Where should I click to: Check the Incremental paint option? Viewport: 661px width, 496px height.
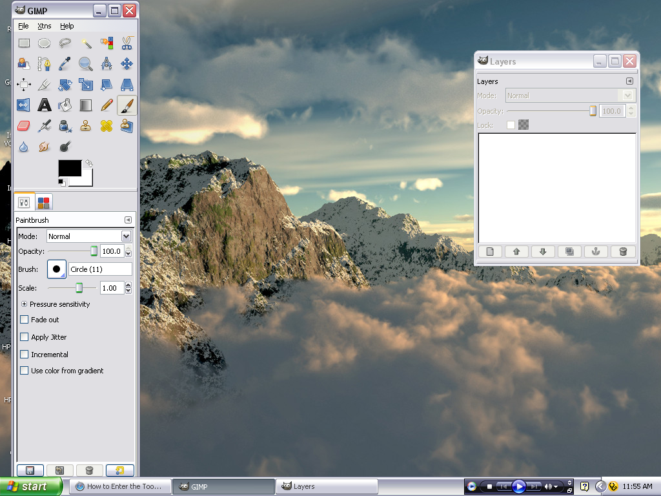coord(25,354)
